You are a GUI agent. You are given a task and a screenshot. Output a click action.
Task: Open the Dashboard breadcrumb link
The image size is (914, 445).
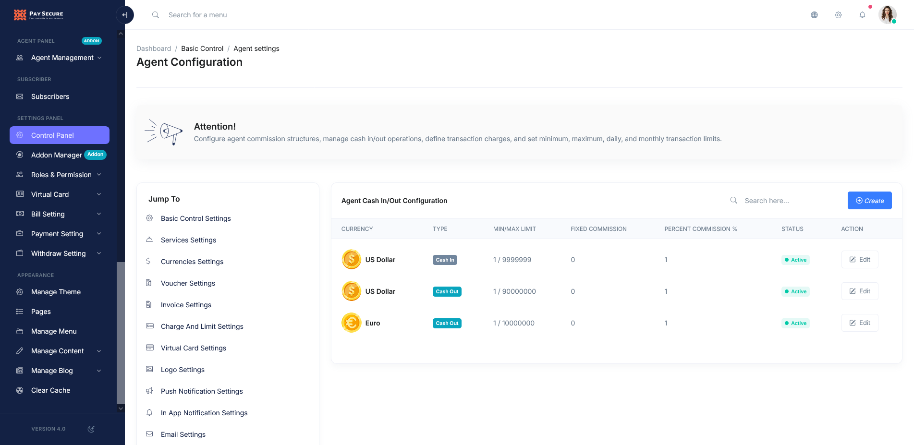pos(154,48)
